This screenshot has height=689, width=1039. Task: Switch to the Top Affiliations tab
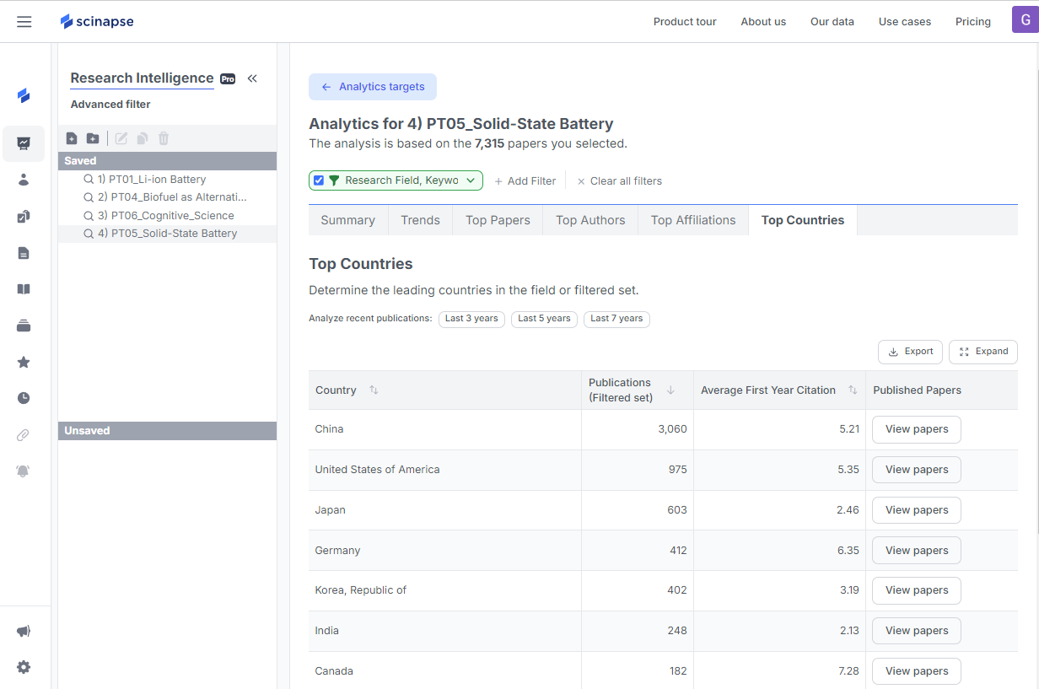coord(693,220)
